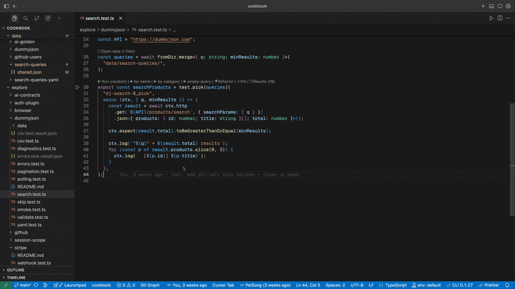Open pagination.test.ts in the file tree
Screen dimensions: 515x289
point(37,171)
